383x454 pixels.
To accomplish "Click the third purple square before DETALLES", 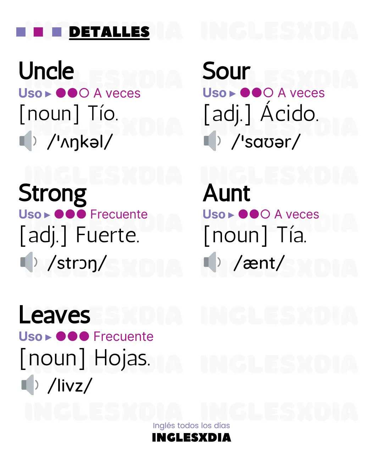I will point(57,32).
